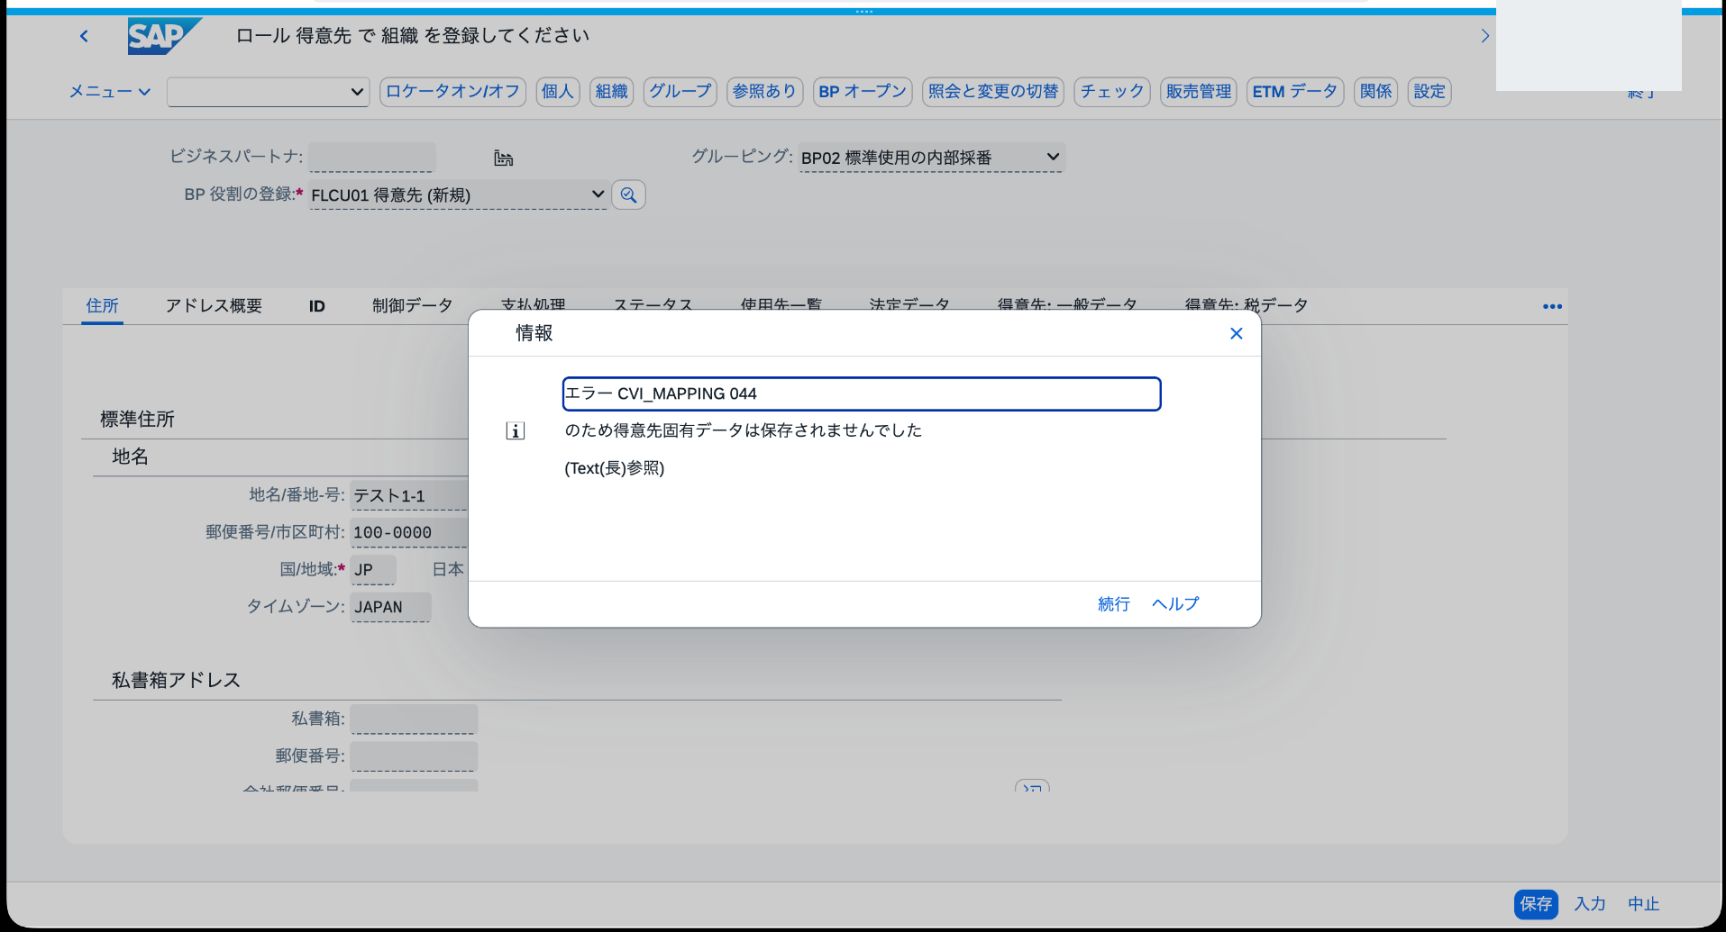Click 照会と変更の切替 toolbar button
This screenshot has width=1726, height=932.
993,91
